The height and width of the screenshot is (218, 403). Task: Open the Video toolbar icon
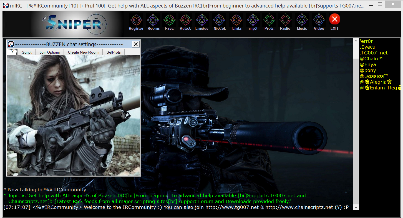click(319, 20)
